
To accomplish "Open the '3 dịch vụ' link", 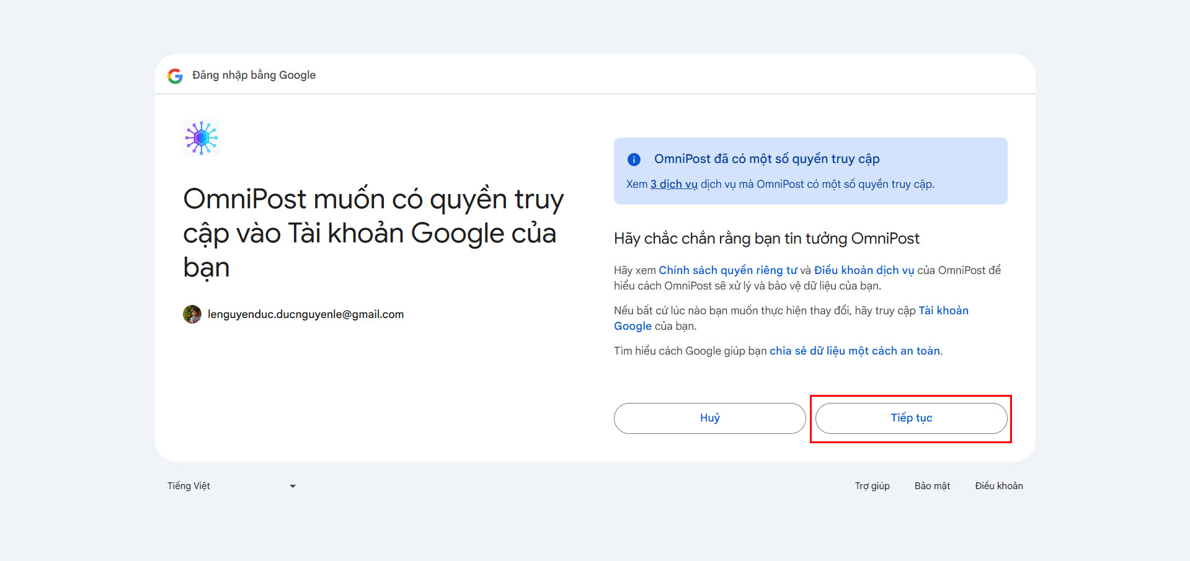I will 674,184.
